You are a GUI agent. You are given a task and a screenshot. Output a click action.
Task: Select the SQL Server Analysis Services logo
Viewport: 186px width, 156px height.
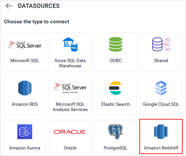coord(70,88)
